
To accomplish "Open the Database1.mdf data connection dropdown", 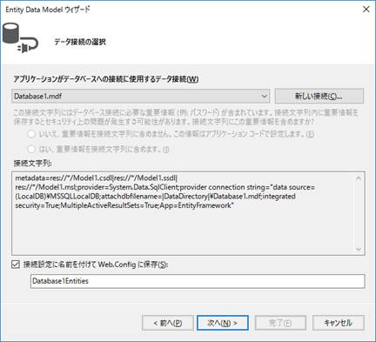I will click(x=141, y=96).
